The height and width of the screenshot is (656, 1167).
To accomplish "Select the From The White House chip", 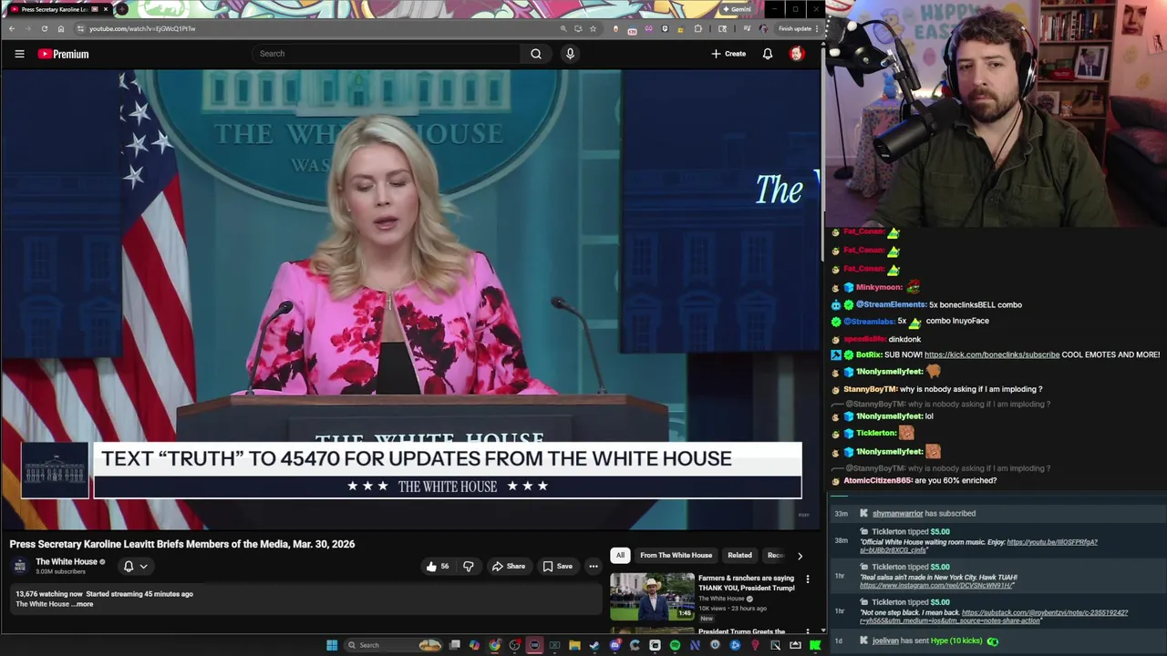I will [x=676, y=555].
